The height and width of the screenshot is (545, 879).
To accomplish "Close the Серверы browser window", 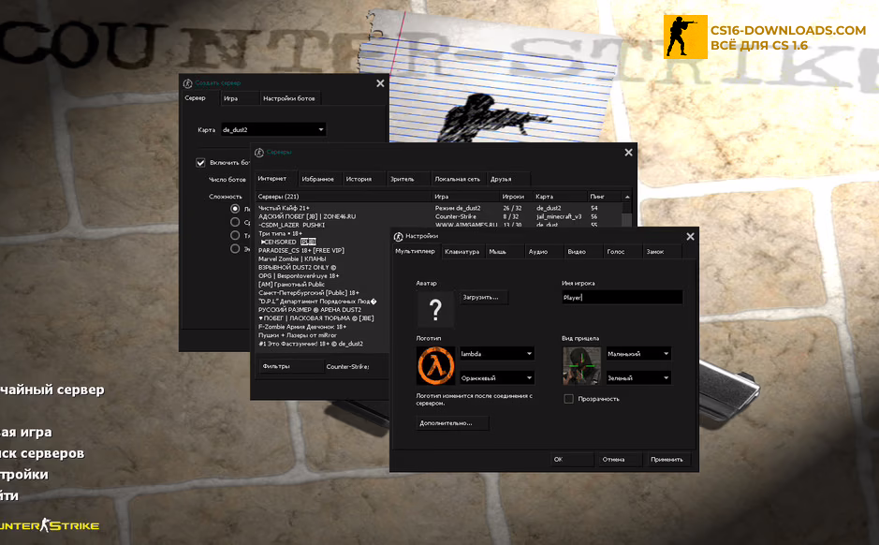I will (628, 153).
